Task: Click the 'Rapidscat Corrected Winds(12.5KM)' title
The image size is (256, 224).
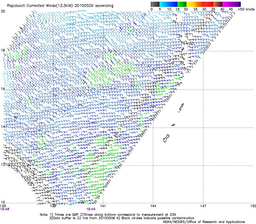Action: coord(40,6)
